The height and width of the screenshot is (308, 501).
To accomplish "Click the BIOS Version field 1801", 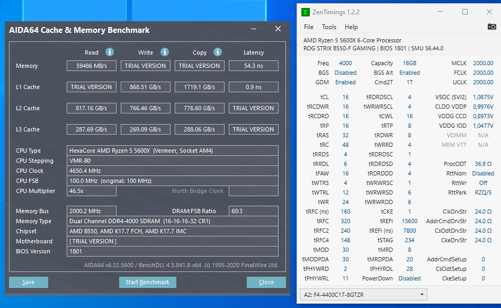I will pyautogui.click(x=173, y=251).
